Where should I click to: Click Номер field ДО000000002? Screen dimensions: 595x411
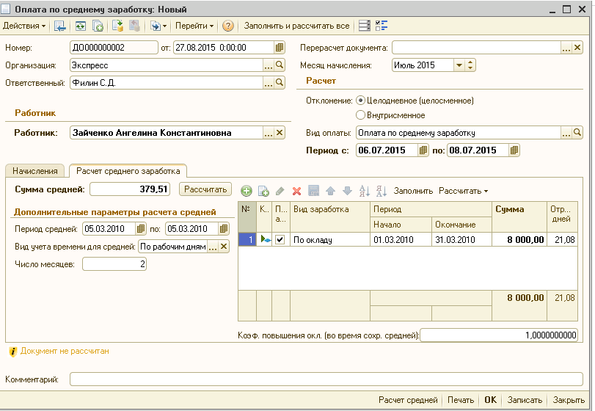[114, 48]
